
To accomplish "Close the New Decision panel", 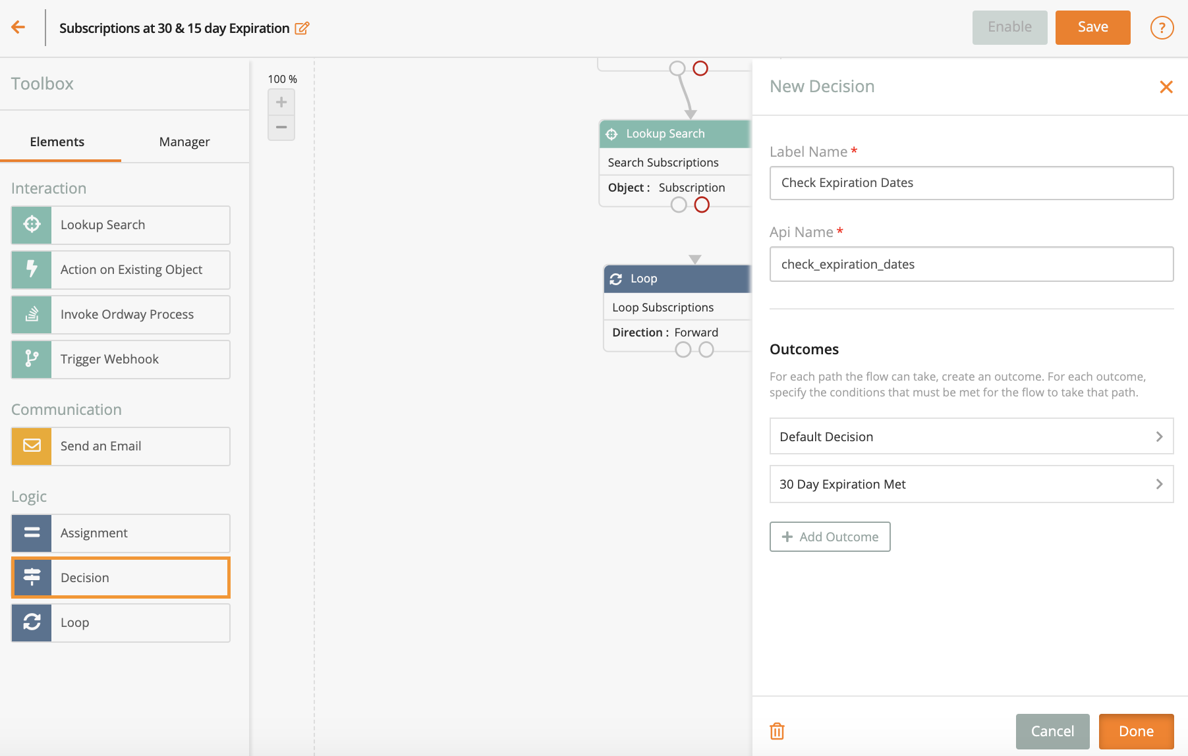I will pos(1166,87).
